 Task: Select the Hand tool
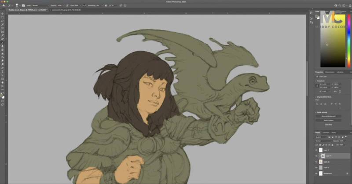(x=3, y=83)
